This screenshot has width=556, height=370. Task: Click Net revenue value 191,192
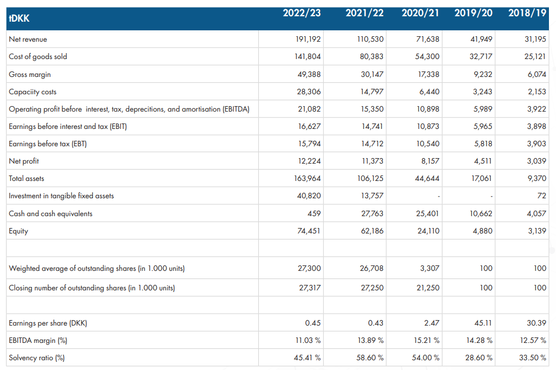[308, 40]
